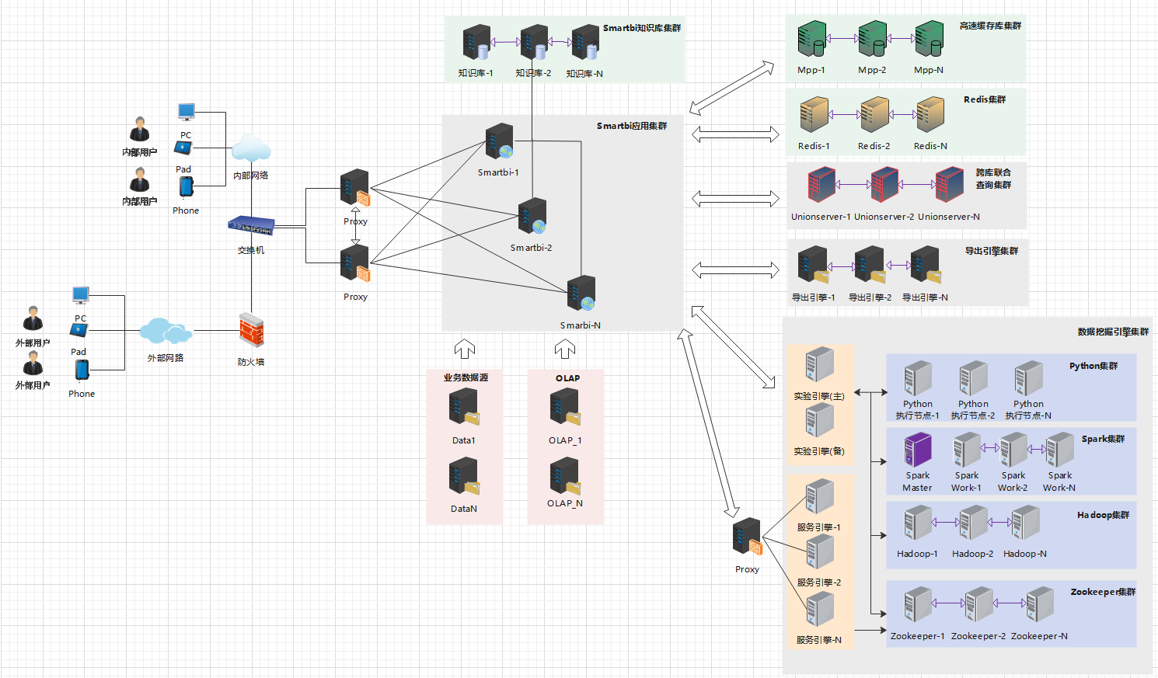The width and height of the screenshot is (1158, 678).
Task: Pick the Unionserver-N red server icon
Action: click(x=950, y=185)
